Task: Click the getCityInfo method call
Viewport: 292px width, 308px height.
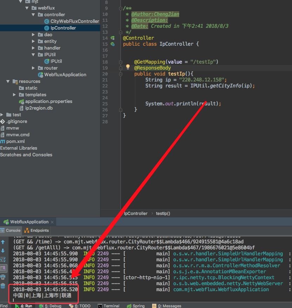Action: (x=225, y=86)
